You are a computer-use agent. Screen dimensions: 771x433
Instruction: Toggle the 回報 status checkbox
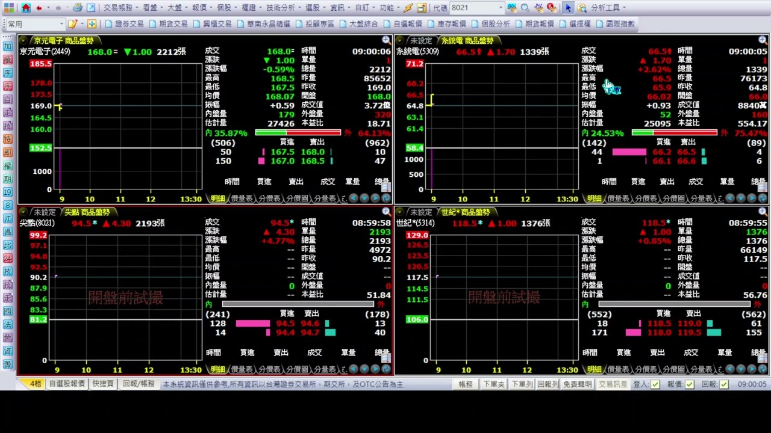tap(724, 384)
